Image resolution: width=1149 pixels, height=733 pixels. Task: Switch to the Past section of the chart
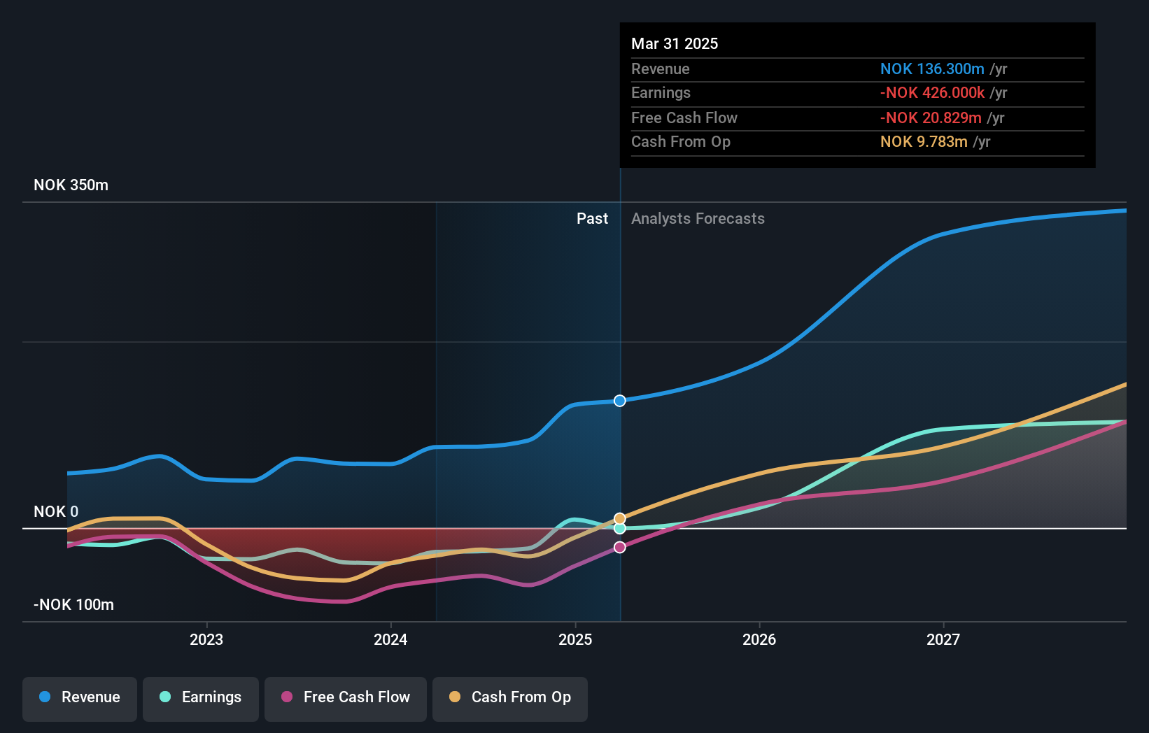click(593, 218)
